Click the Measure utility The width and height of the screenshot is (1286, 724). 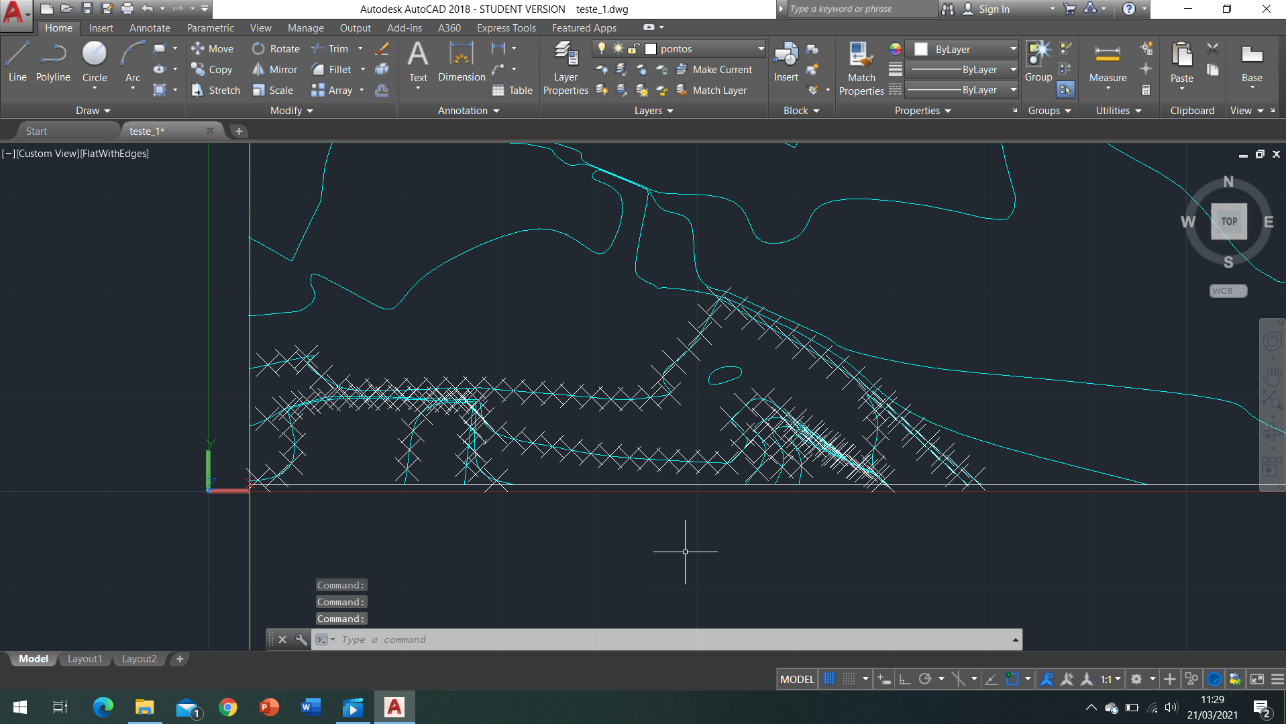click(x=1108, y=62)
